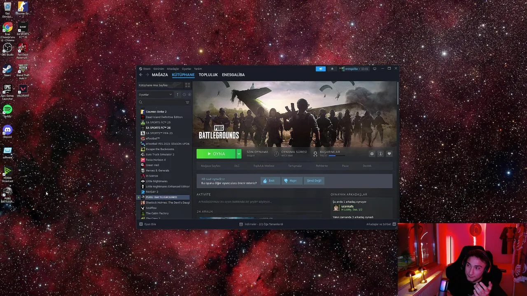The width and height of the screenshot is (527, 296).
Task: Open the Mağaza Sayfası game tab
Action: [210, 166]
